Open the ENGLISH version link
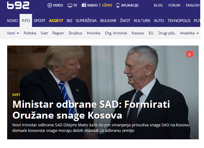This screenshot has width=204, height=148. (193, 5)
